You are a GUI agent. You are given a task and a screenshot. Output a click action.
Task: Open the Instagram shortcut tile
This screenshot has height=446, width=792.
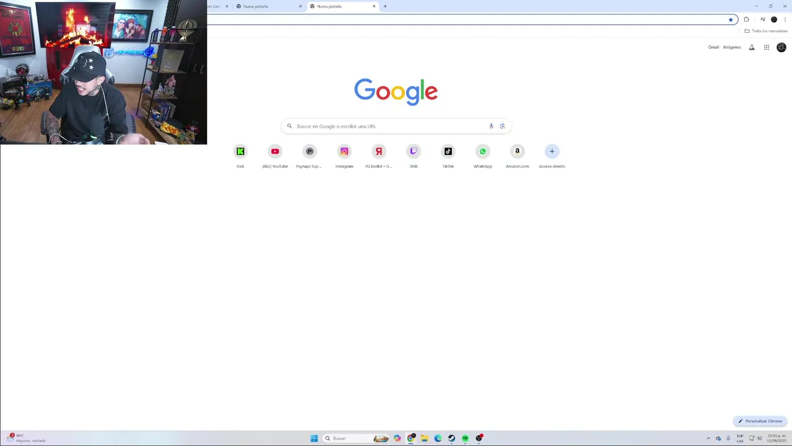345,156
